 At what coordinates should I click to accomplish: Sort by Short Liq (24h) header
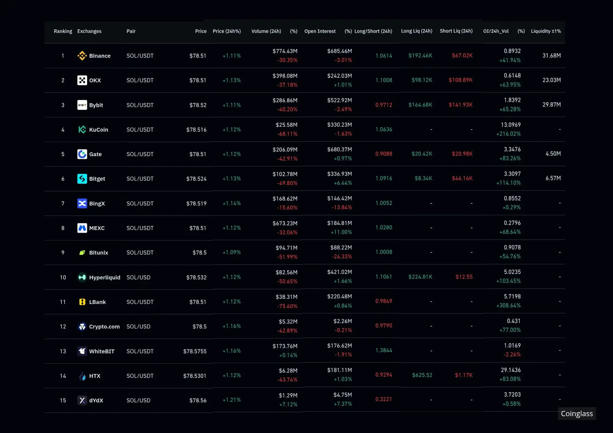coord(456,31)
